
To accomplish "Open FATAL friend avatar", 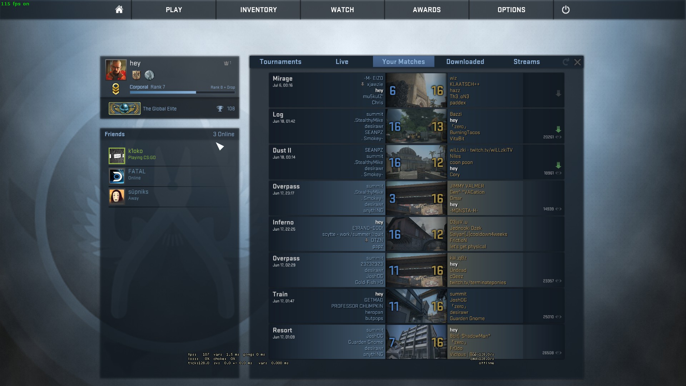I will pyautogui.click(x=117, y=176).
